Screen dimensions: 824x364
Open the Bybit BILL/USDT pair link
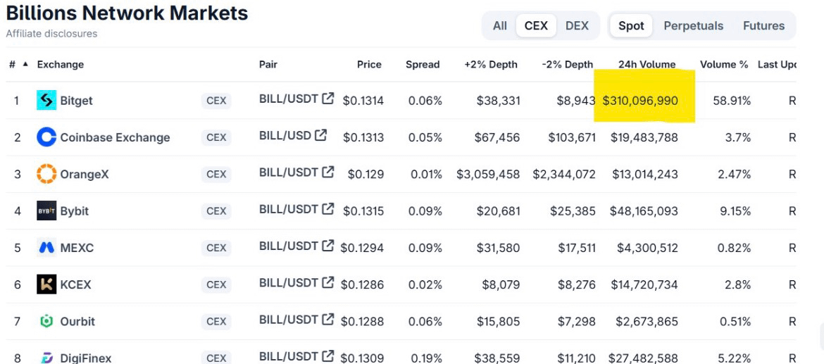[x=289, y=209]
